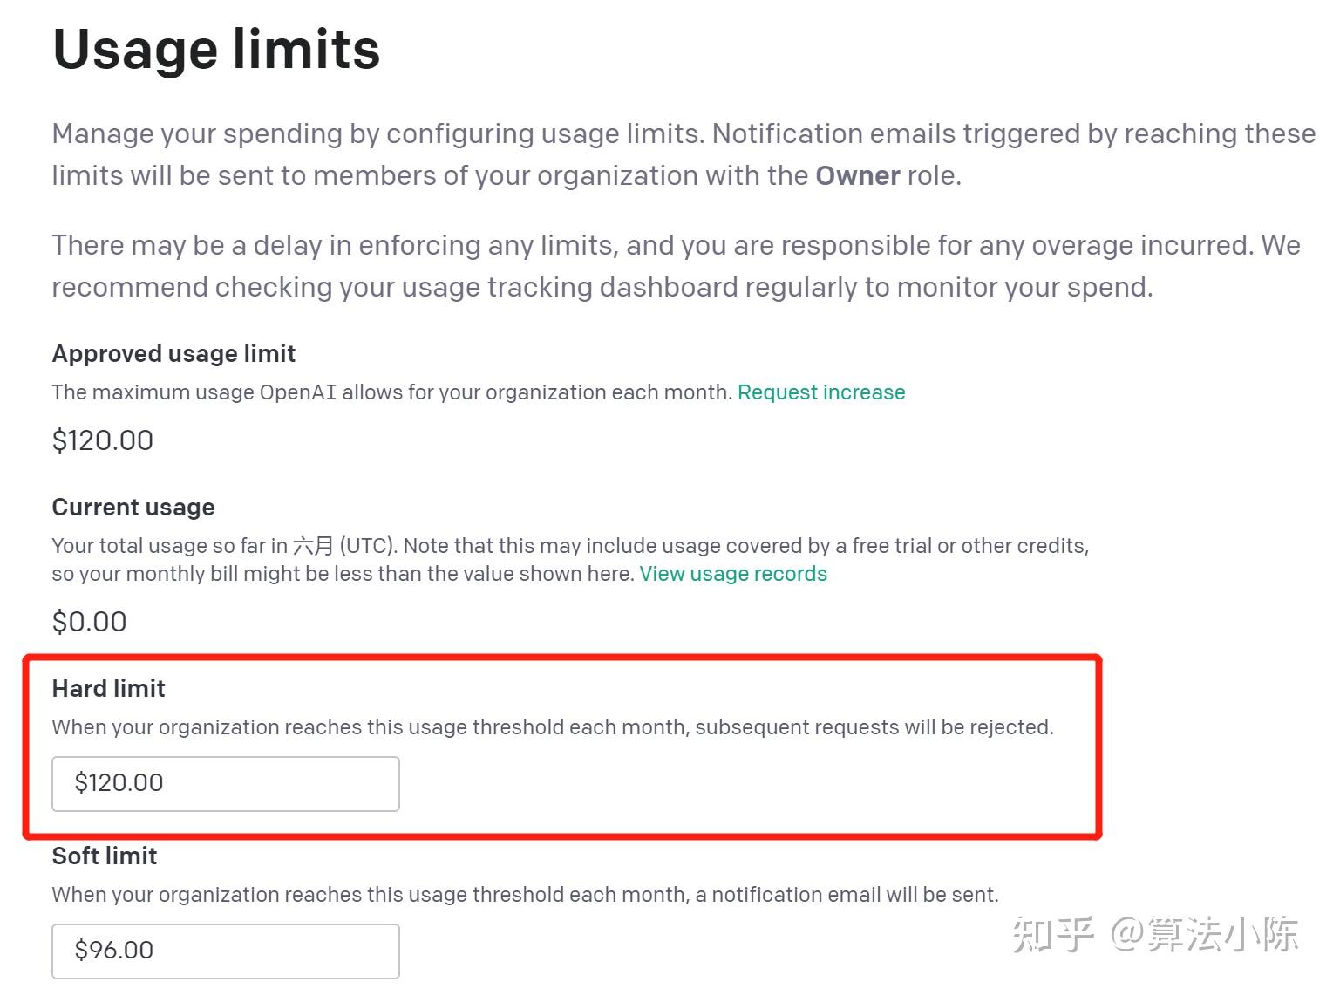Open View usage records

point(732,574)
